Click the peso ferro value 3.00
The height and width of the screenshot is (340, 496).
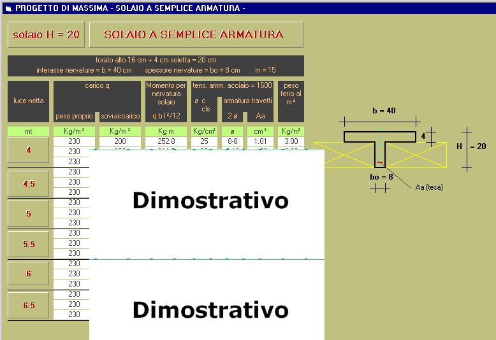pyautogui.click(x=291, y=141)
